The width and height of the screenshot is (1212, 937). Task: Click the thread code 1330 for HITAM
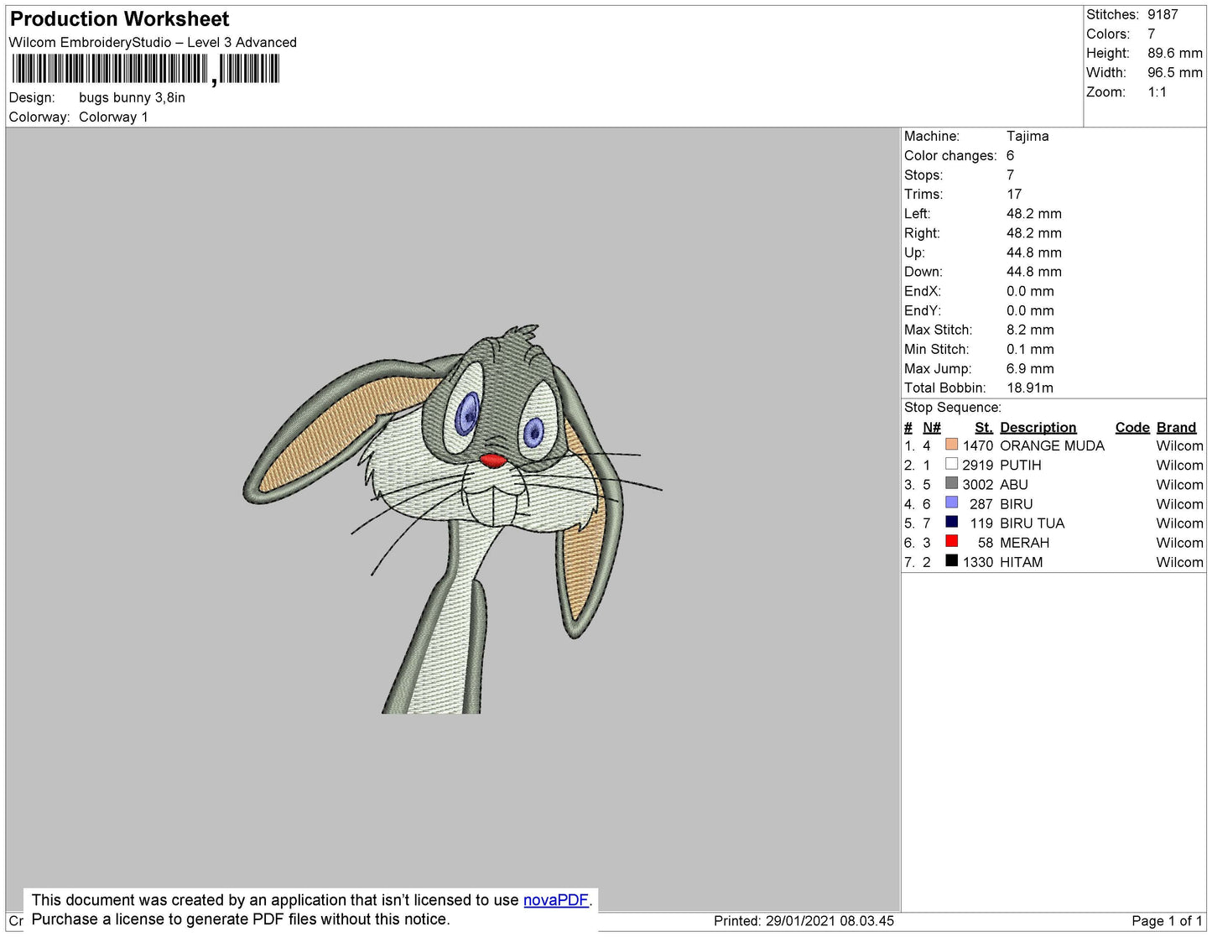[977, 561]
